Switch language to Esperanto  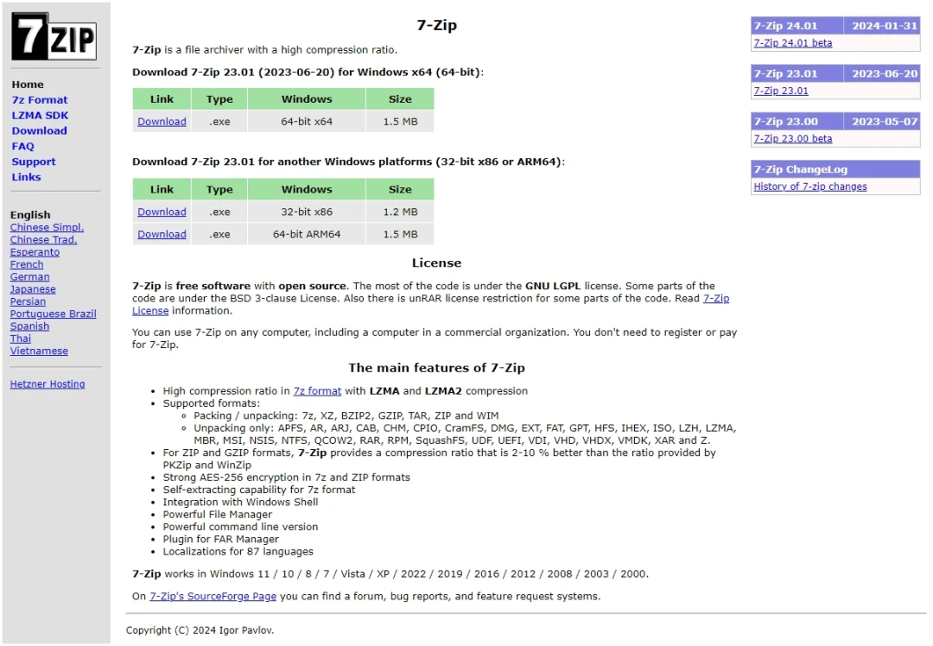point(35,252)
